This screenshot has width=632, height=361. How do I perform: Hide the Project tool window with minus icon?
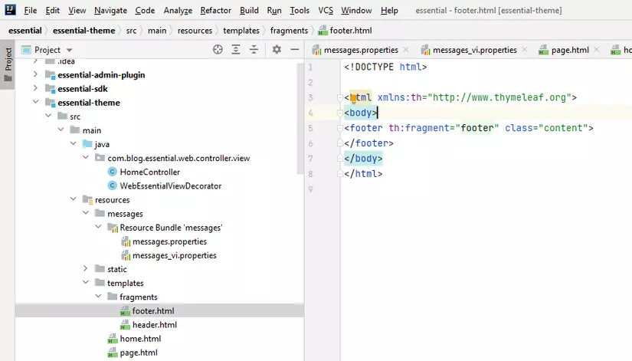tap(295, 50)
